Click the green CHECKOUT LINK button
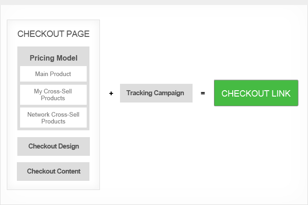 click(x=256, y=93)
